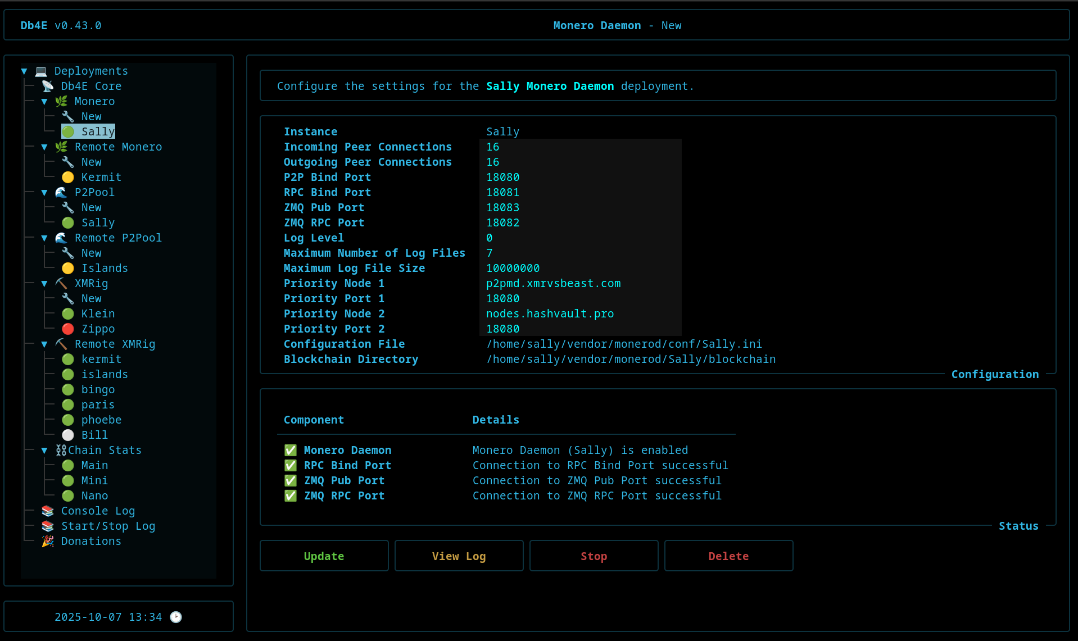The width and height of the screenshot is (1078, 641).
Task: Click the checkmark beside RPC Bind Port
Action: pyautogui.click(x=291, y=465)
